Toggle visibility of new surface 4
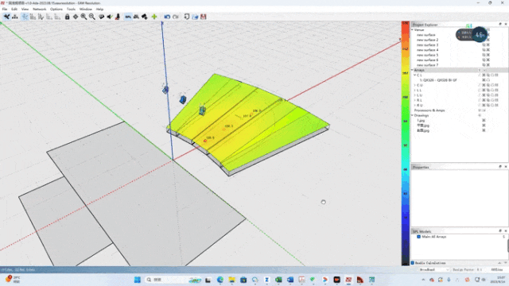 [x=484, y=50]
